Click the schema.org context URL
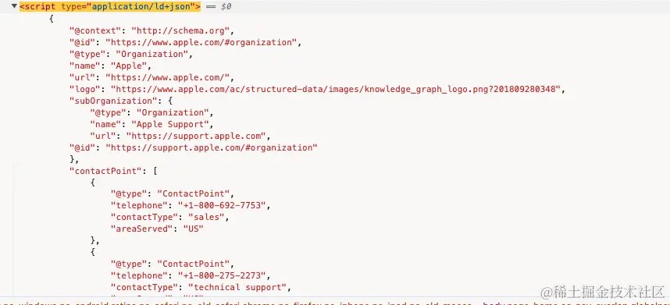The height and width of the screenshot is (305, 670). point(180,30)
